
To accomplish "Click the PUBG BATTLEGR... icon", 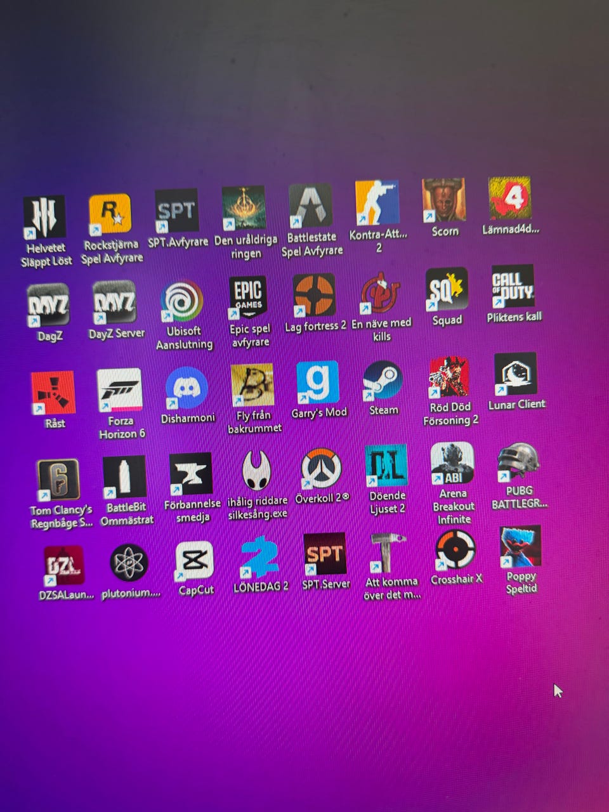I will [518, 461].
